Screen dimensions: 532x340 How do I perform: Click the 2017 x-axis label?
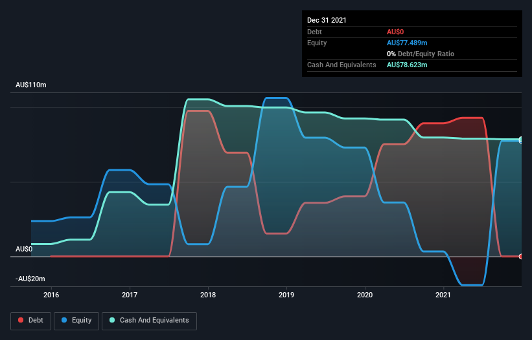pos(130,295)
